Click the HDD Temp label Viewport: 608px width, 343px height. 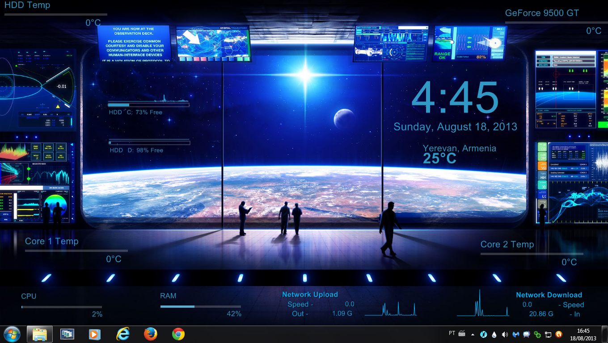click(x=27, y=5)
